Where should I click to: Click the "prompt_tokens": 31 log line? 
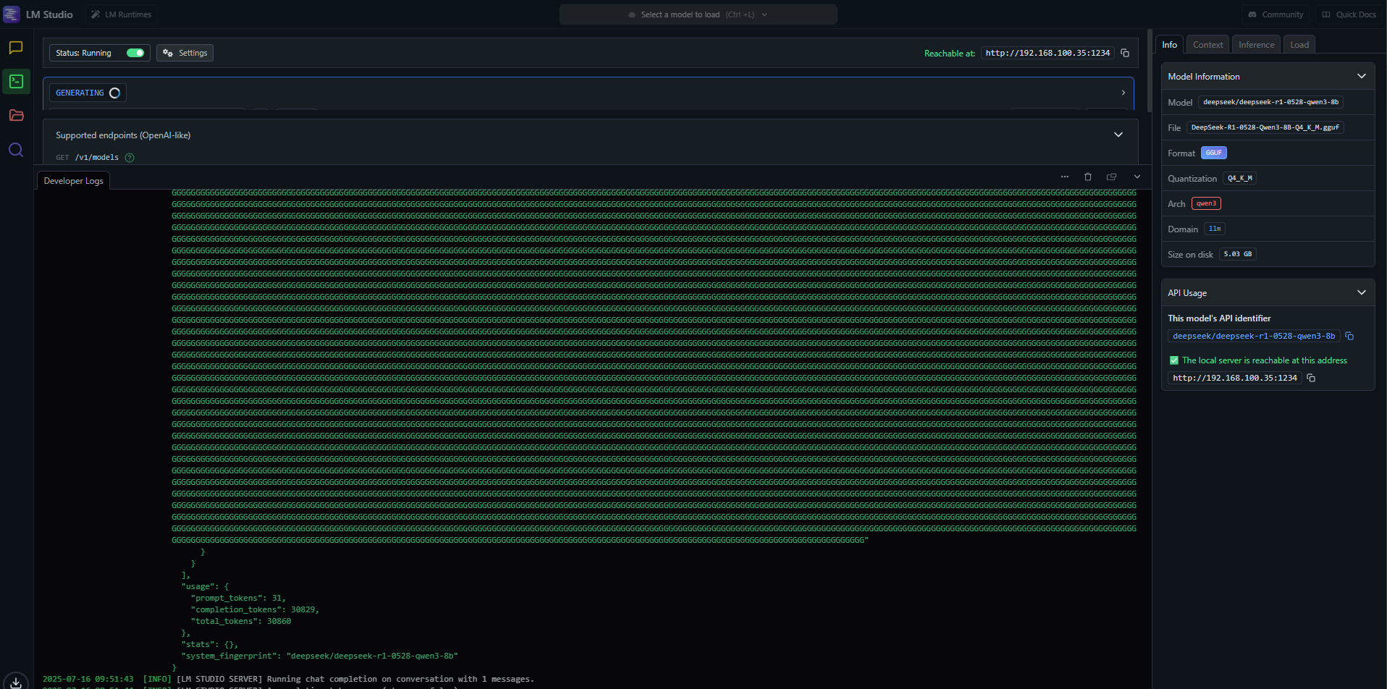click(x=238, y=598)
